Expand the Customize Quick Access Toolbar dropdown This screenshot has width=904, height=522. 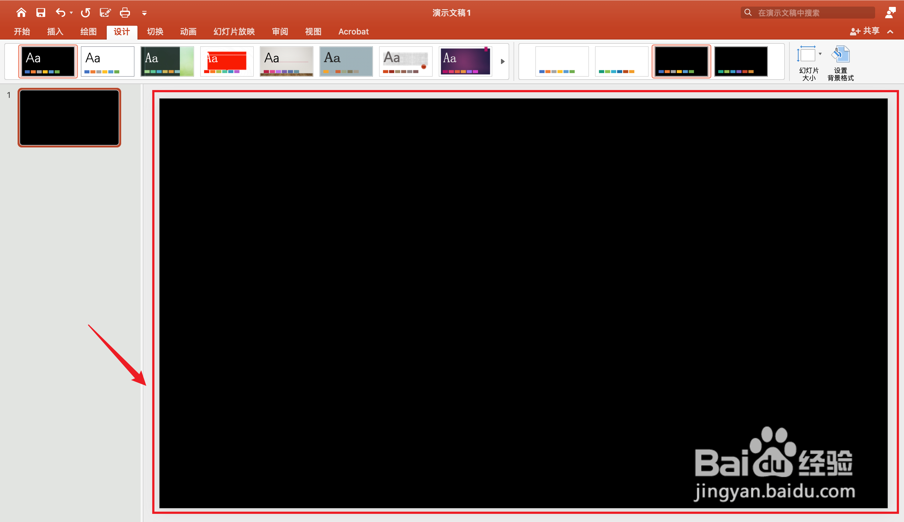[x=144, y=13]
